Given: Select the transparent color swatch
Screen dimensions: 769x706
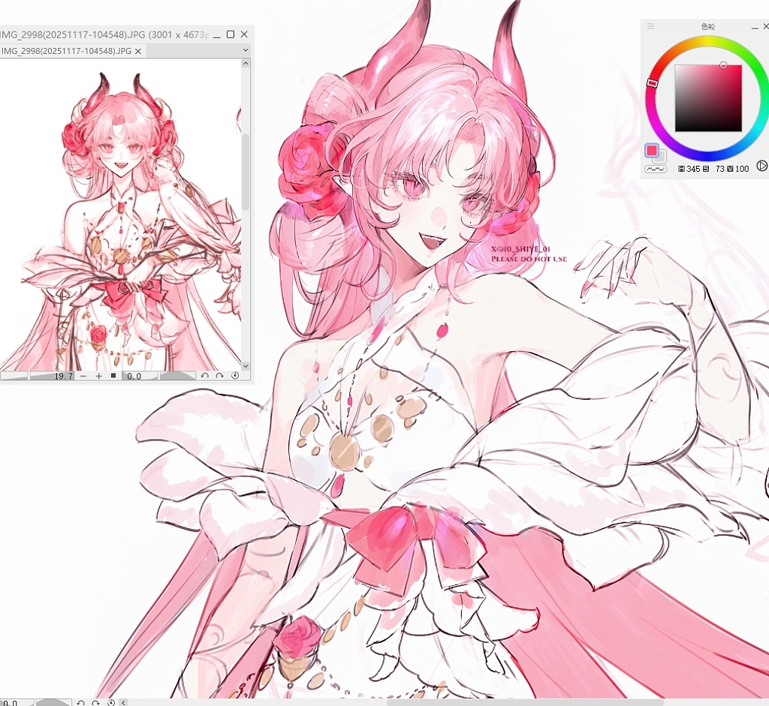Looking at the screenshot, I should pos(656,169).
